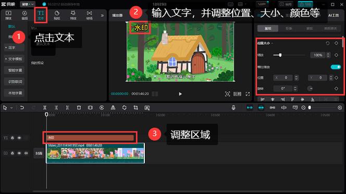Click the Y position stepper arrows

tap(331, 78)
